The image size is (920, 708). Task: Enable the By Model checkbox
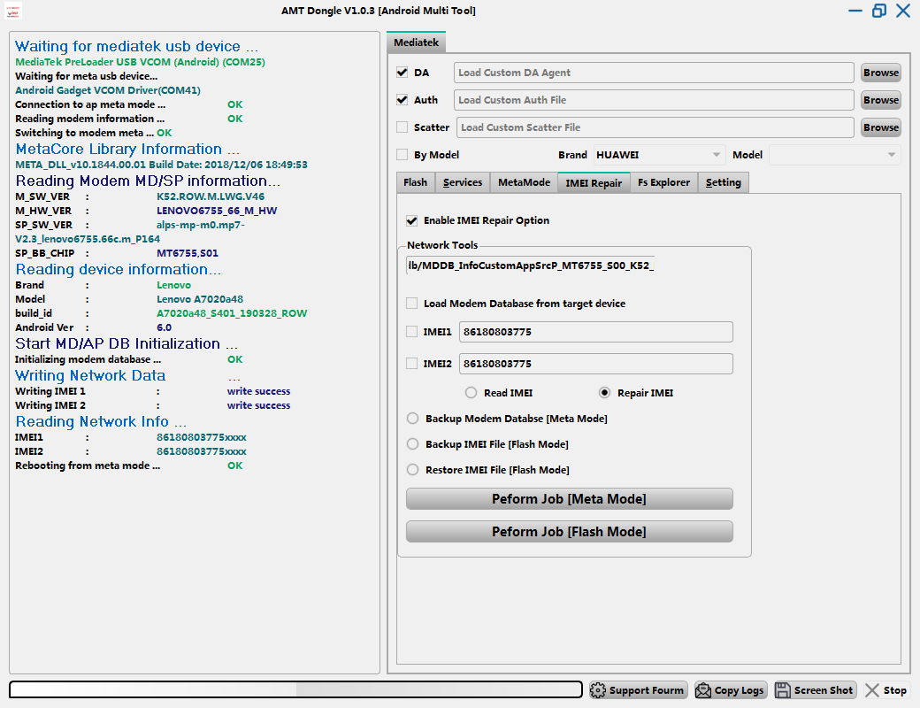click(402, 155)
